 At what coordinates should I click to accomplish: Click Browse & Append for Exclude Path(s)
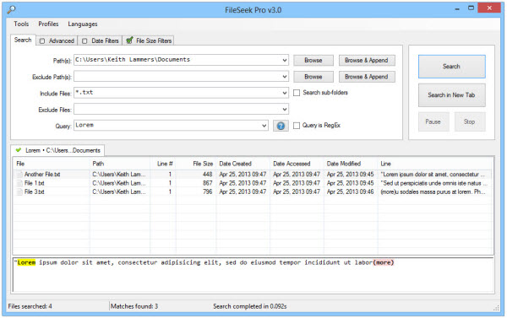[x=367, y=77]
